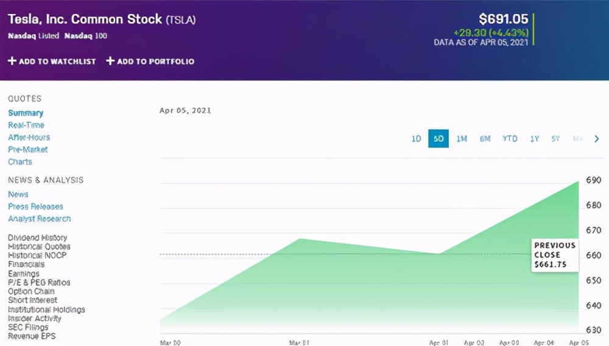The image size is (609, 346).
Task: Open the Insider Activity page
Action: [35, 319]
